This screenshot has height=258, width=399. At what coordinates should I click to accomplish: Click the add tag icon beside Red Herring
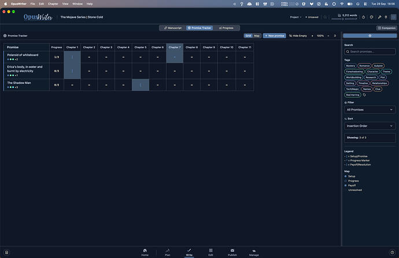pos(364,95)
